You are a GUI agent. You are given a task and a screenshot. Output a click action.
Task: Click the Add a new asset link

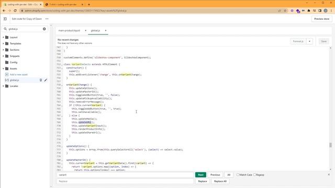point(19,75)
